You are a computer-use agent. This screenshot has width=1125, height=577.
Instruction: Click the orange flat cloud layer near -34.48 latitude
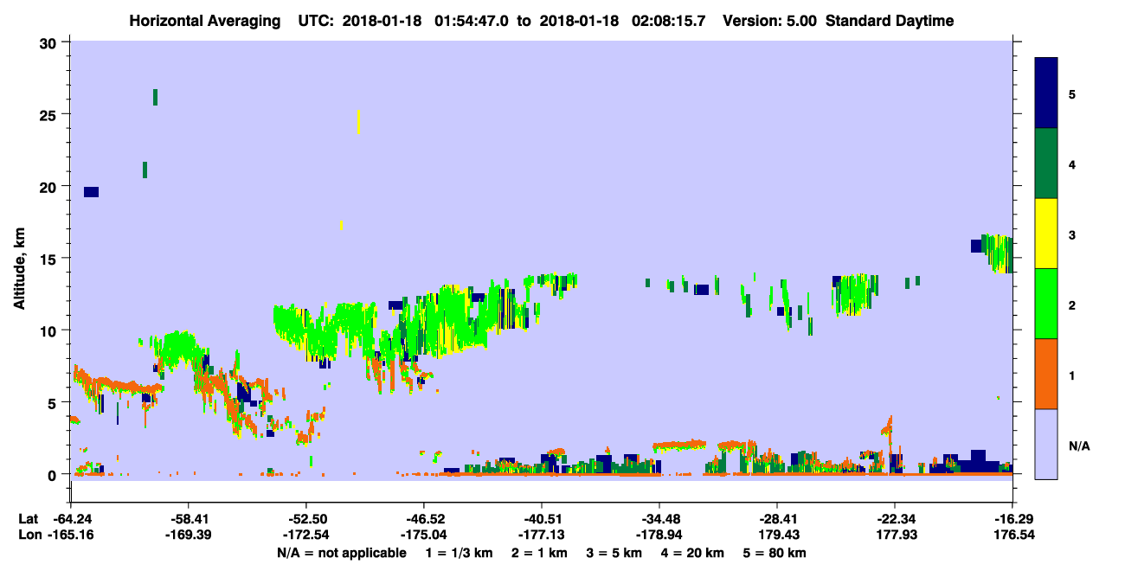pyautogui.click(x=679, y=445)
